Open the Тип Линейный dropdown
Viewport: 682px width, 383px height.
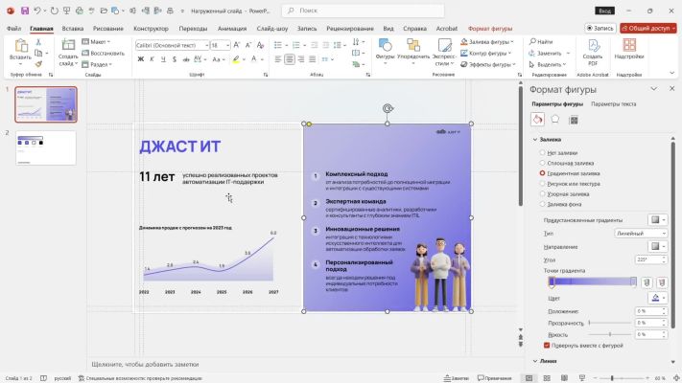click(x=641, y=234)
